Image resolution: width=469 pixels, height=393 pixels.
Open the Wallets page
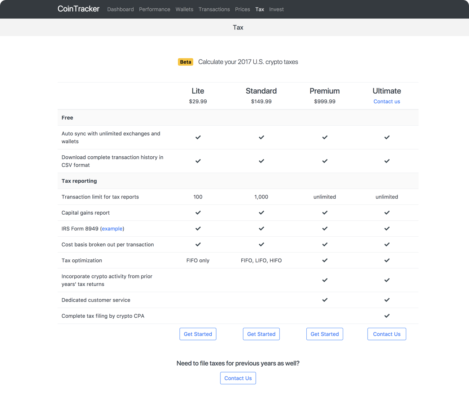click(x=184, y=9)
